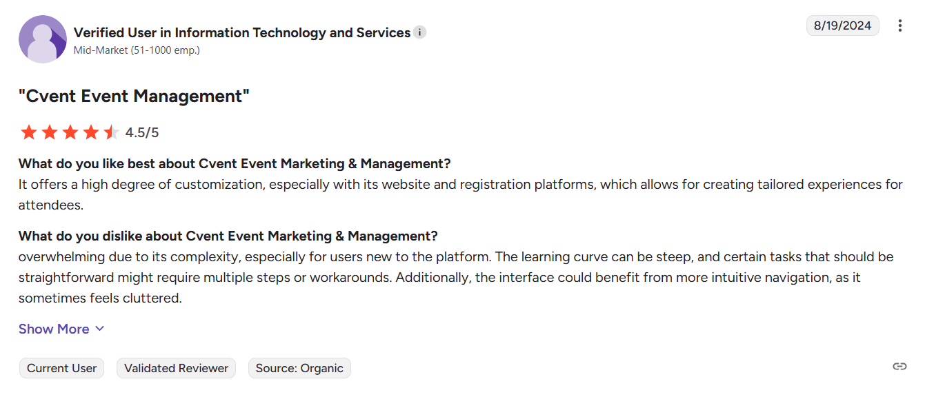Open the "Cvent Event Management" review title
The image size is (925, 397).
click(x=134, y=96)
